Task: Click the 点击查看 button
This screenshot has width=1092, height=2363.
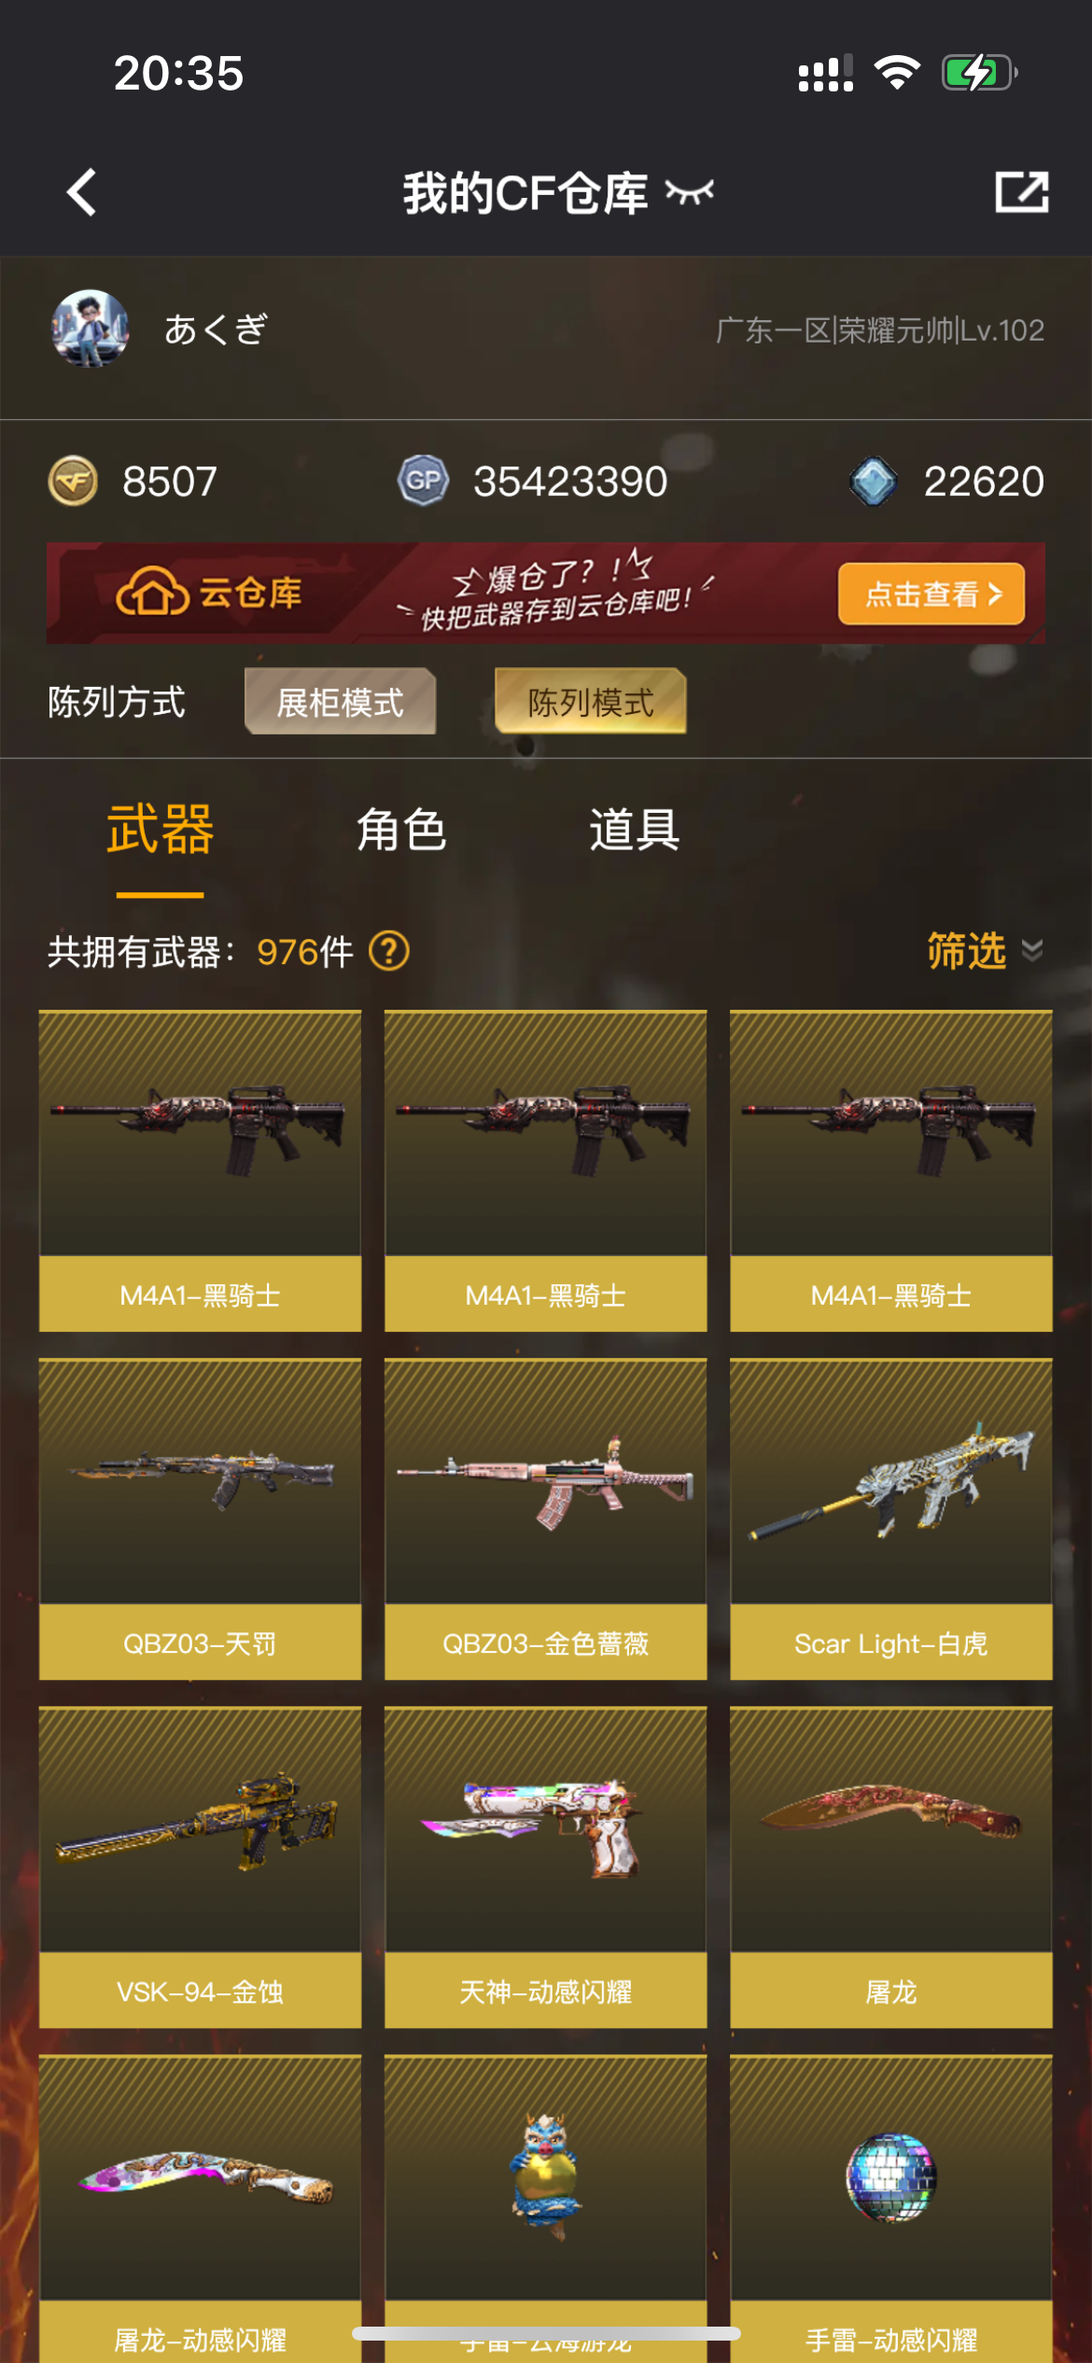Action: (x=931, y=594)
